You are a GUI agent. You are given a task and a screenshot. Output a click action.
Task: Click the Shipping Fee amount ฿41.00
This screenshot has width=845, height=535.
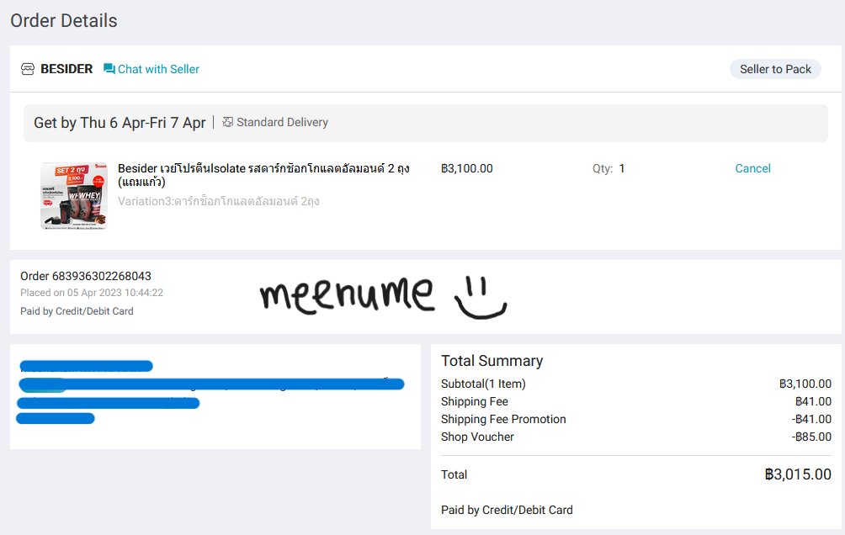(x=813, y=401)
